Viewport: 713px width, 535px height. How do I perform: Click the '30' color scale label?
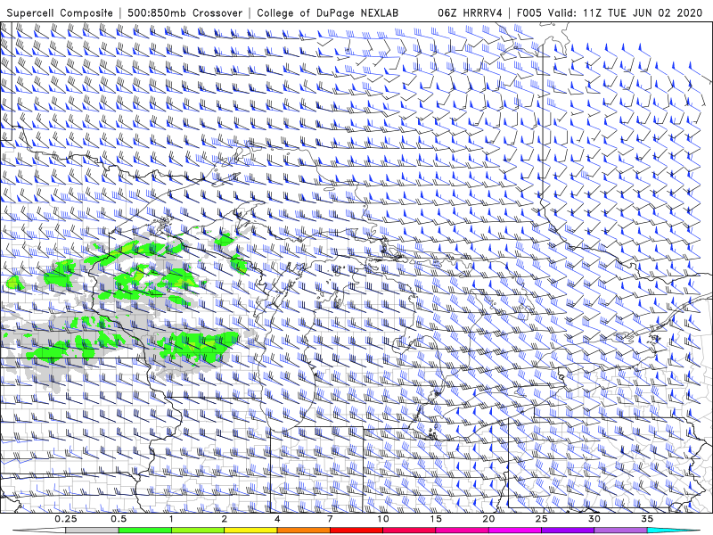594,519
